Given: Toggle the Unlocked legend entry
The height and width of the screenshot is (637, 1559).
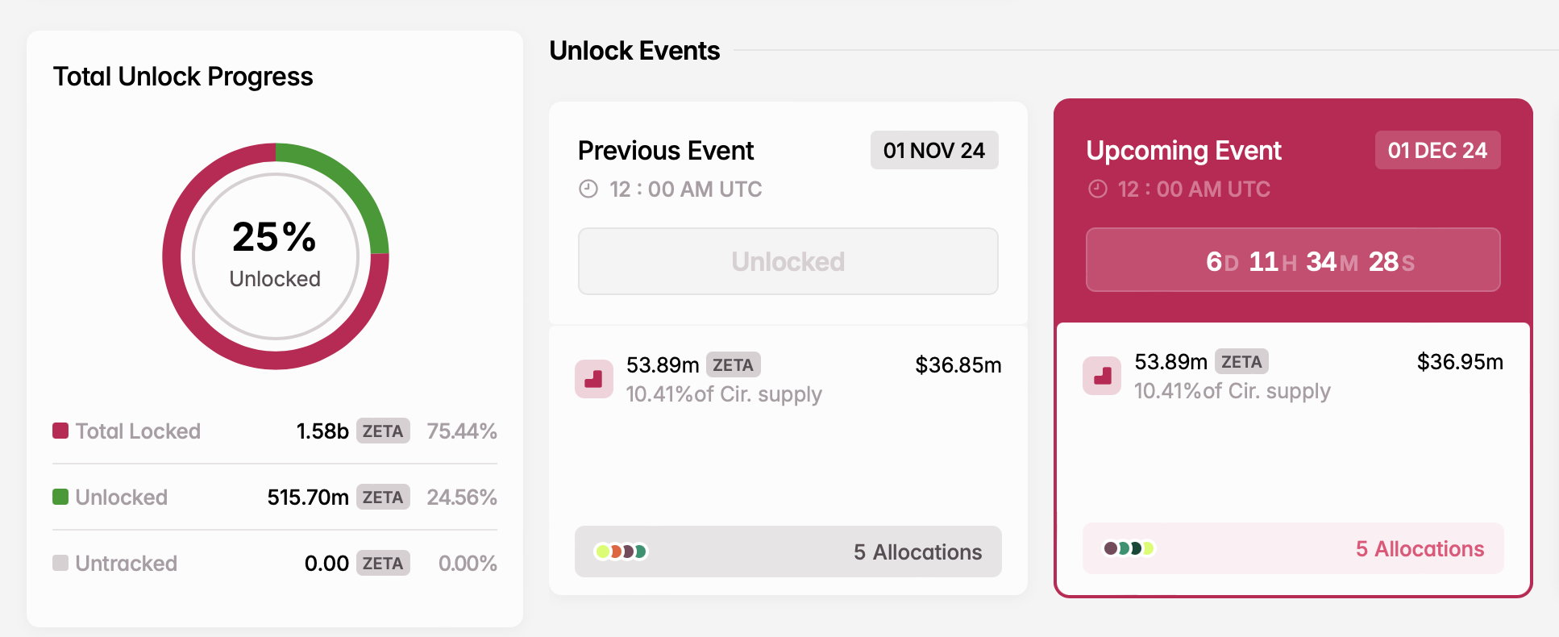Looking at the screenshot, I should 121,497.
